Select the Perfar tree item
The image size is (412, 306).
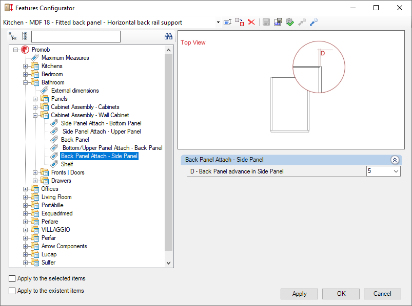point(49,238)
